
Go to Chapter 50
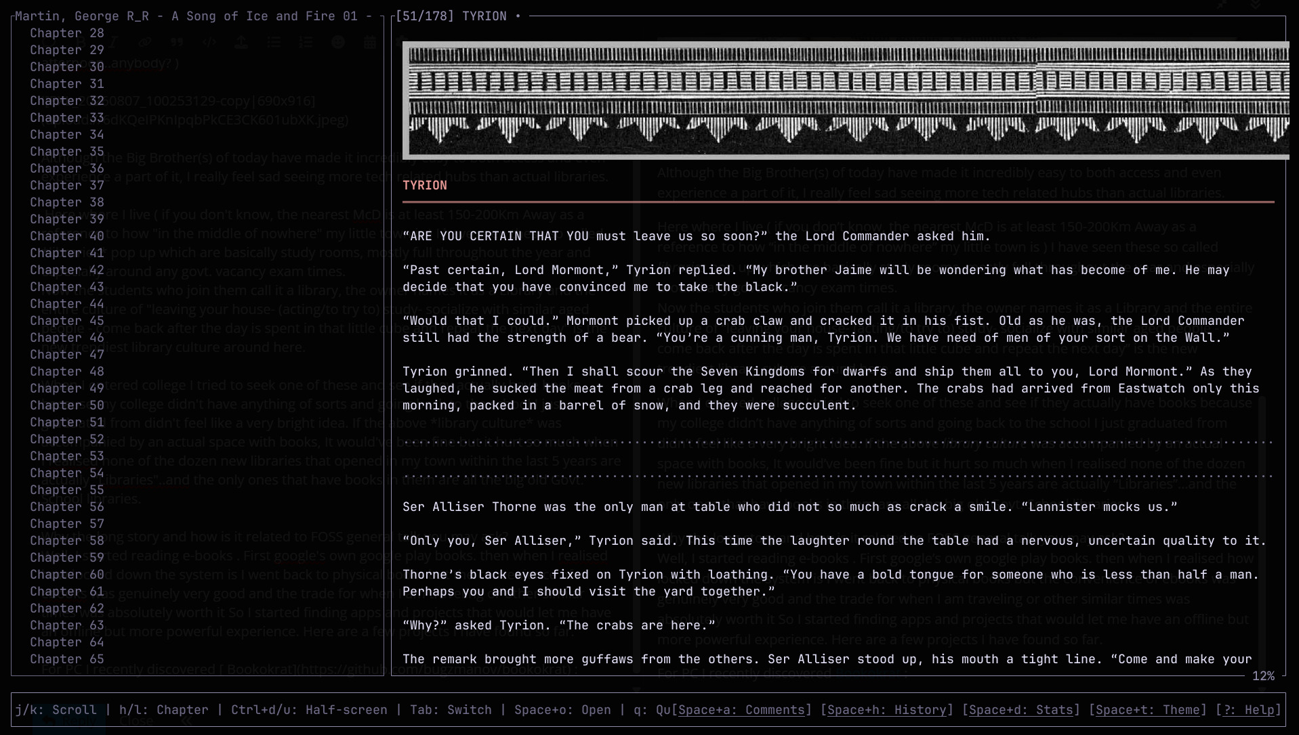tap(67, 405)
